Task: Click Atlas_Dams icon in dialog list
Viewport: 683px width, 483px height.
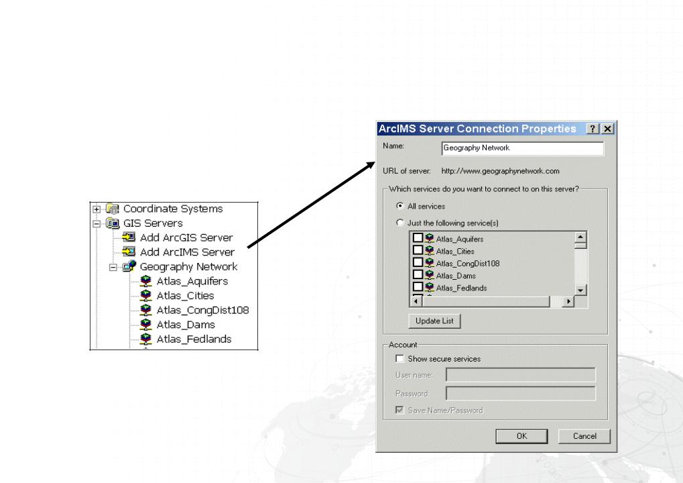Action: click(430, 274)
